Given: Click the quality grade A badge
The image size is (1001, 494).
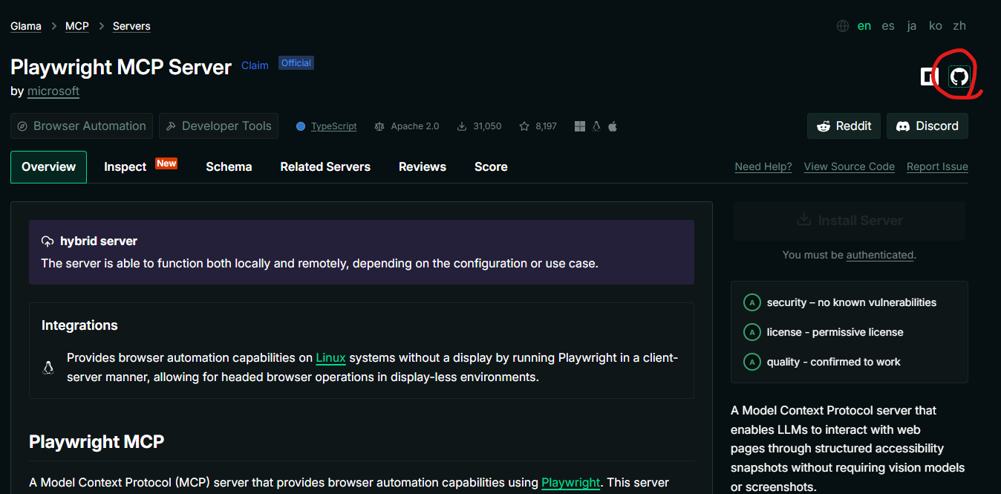Looking at the screenshot, I should (752, 362).
